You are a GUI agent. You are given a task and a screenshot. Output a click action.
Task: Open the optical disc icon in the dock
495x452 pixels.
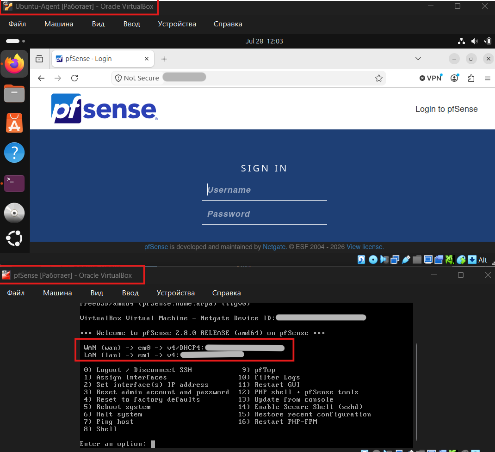pos(14,213)
